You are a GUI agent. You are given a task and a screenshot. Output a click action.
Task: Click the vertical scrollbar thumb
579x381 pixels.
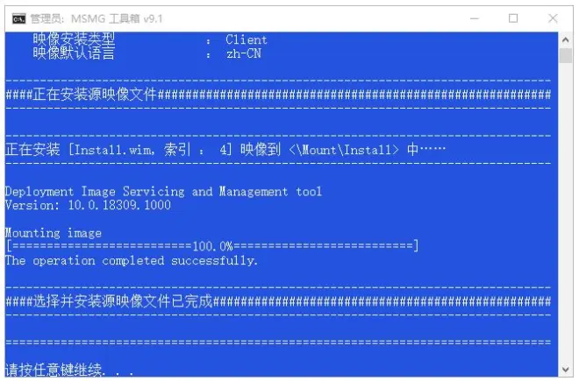tap(565, 56)
